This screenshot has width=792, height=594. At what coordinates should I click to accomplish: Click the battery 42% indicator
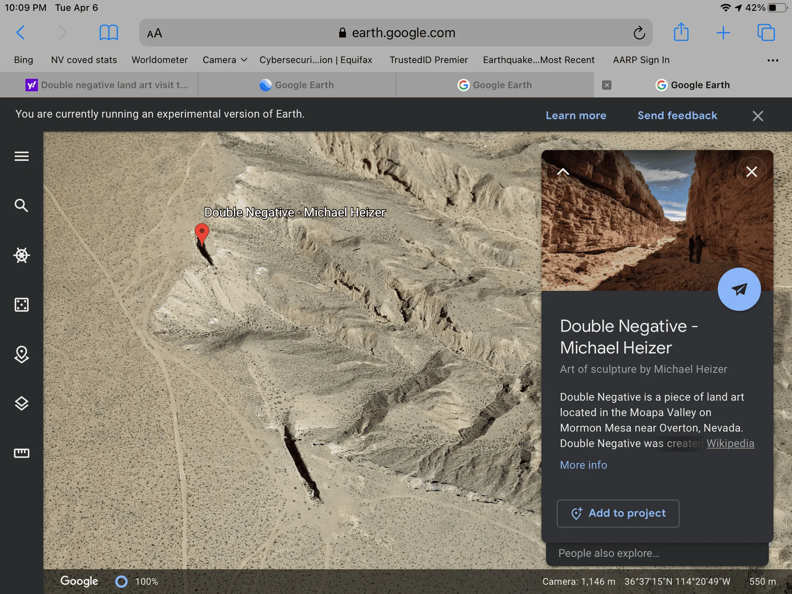point(766,8)
